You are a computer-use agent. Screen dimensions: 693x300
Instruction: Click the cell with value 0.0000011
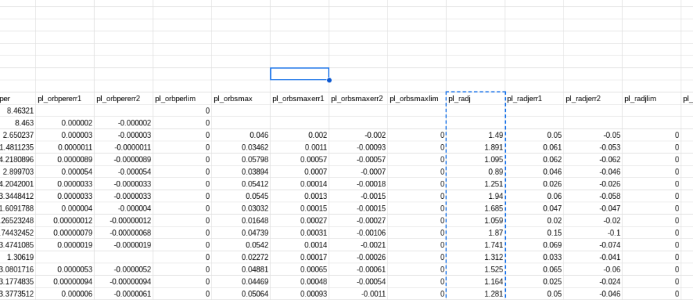65,148
